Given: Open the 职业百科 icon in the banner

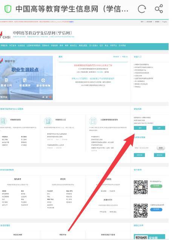Looking at the screenshot, I should tap(6, 83).
